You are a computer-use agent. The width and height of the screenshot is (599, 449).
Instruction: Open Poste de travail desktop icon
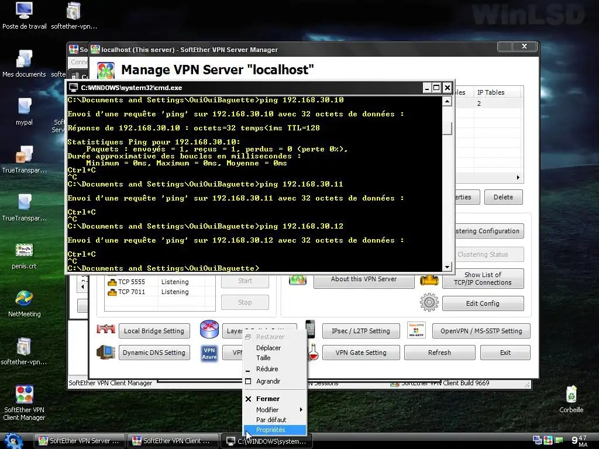click(x=23, y=16)
